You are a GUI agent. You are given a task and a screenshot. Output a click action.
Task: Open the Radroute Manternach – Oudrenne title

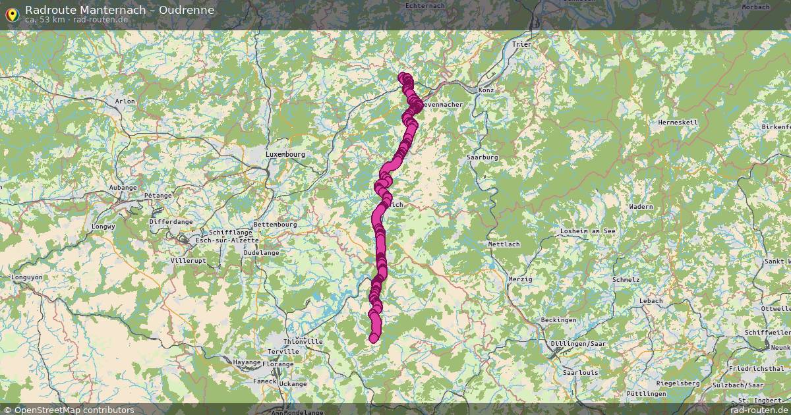(x=119, y=9)
